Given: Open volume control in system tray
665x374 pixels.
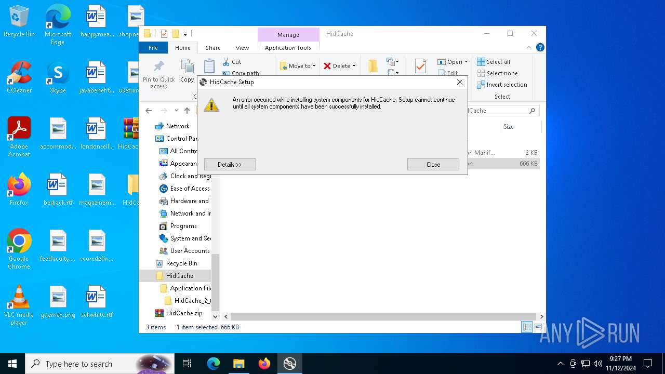Looking at the screenshot, I should tap(598, 364).
